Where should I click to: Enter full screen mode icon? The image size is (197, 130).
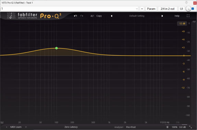tap(188, 16)
